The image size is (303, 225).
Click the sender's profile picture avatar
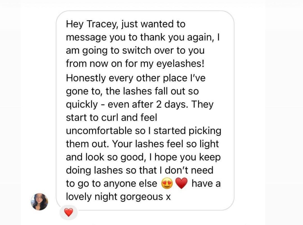pos(39,202)
